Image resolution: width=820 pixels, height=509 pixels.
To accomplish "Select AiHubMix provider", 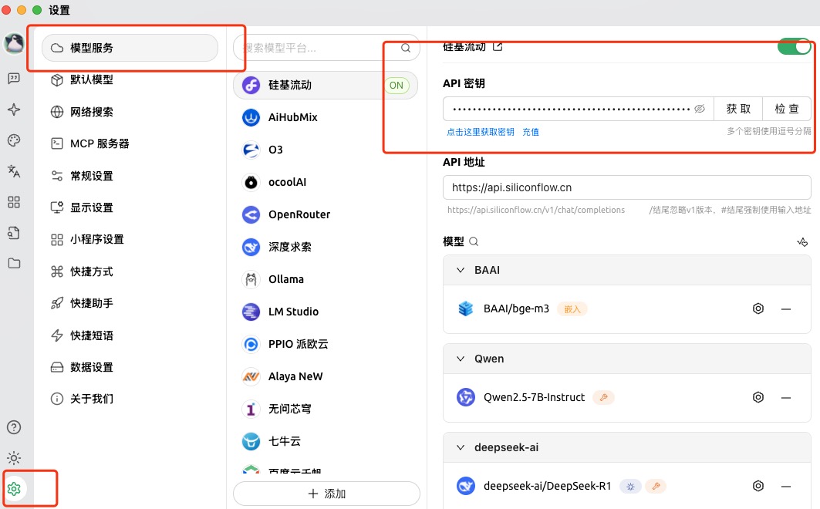I will pos(326,117).
